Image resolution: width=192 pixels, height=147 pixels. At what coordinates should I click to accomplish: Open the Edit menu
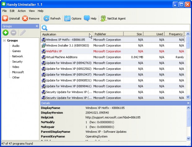click(x=12, y=11)
